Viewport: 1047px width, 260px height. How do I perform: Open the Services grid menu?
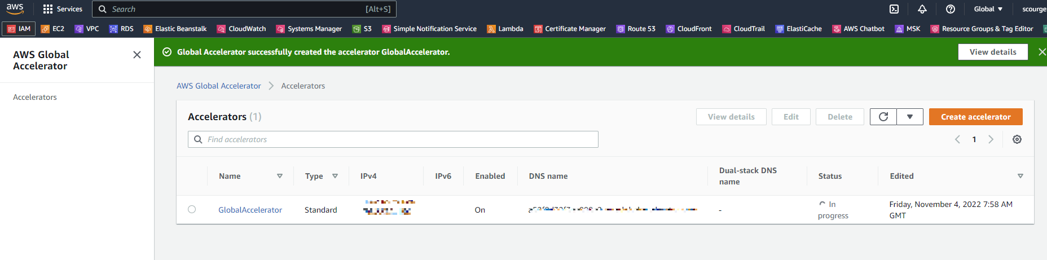(63, 9)
